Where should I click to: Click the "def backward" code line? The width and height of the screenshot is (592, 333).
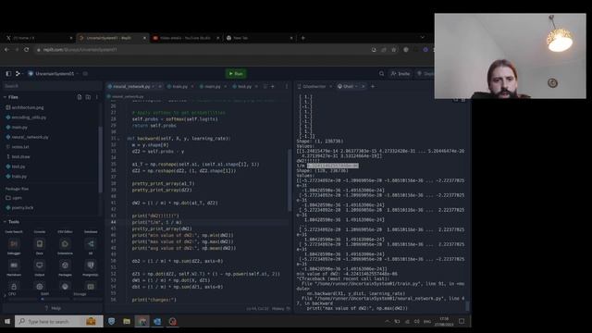pyautogui.click(x=179, y=139)
